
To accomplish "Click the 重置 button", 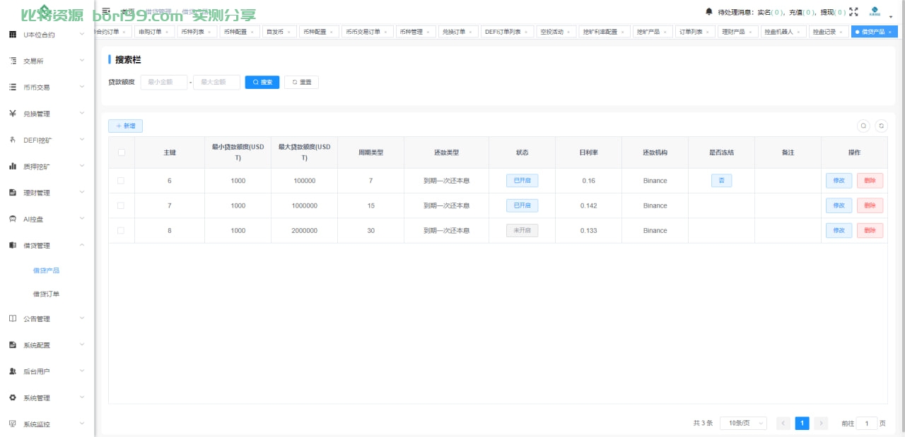I will 301,82.
